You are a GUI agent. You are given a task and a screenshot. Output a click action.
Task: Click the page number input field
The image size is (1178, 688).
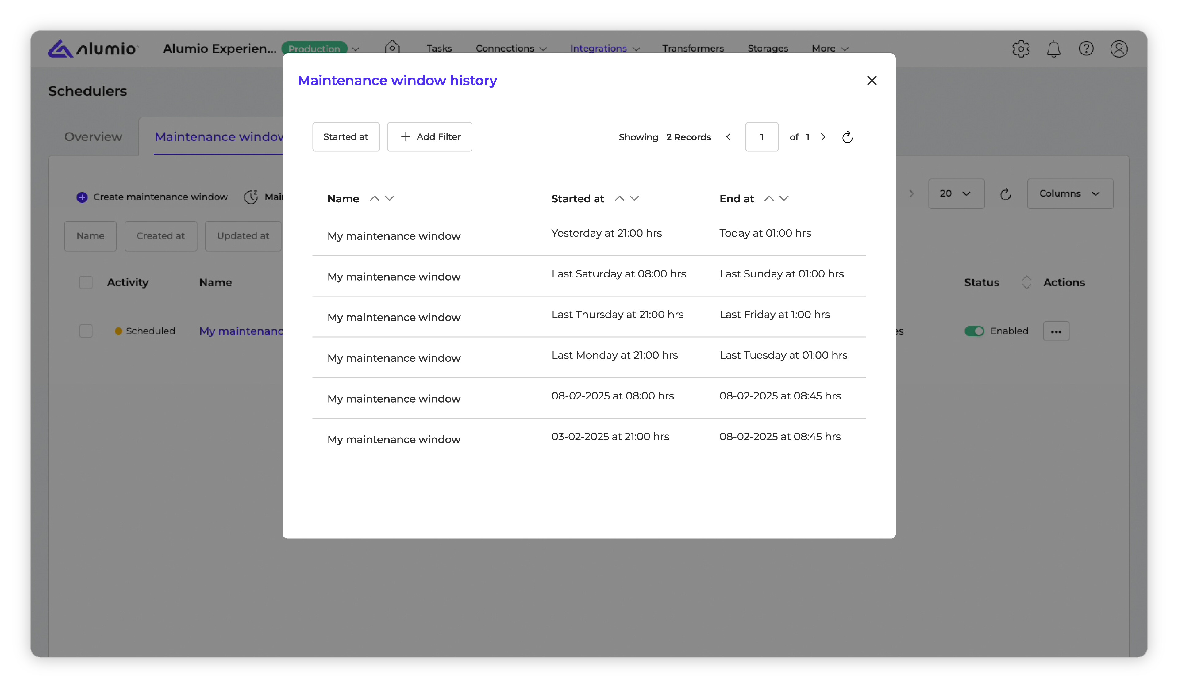(x=761, y=137)
